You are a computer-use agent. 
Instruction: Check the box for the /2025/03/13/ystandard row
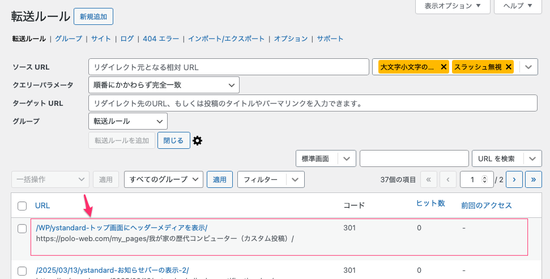(22, 271)
